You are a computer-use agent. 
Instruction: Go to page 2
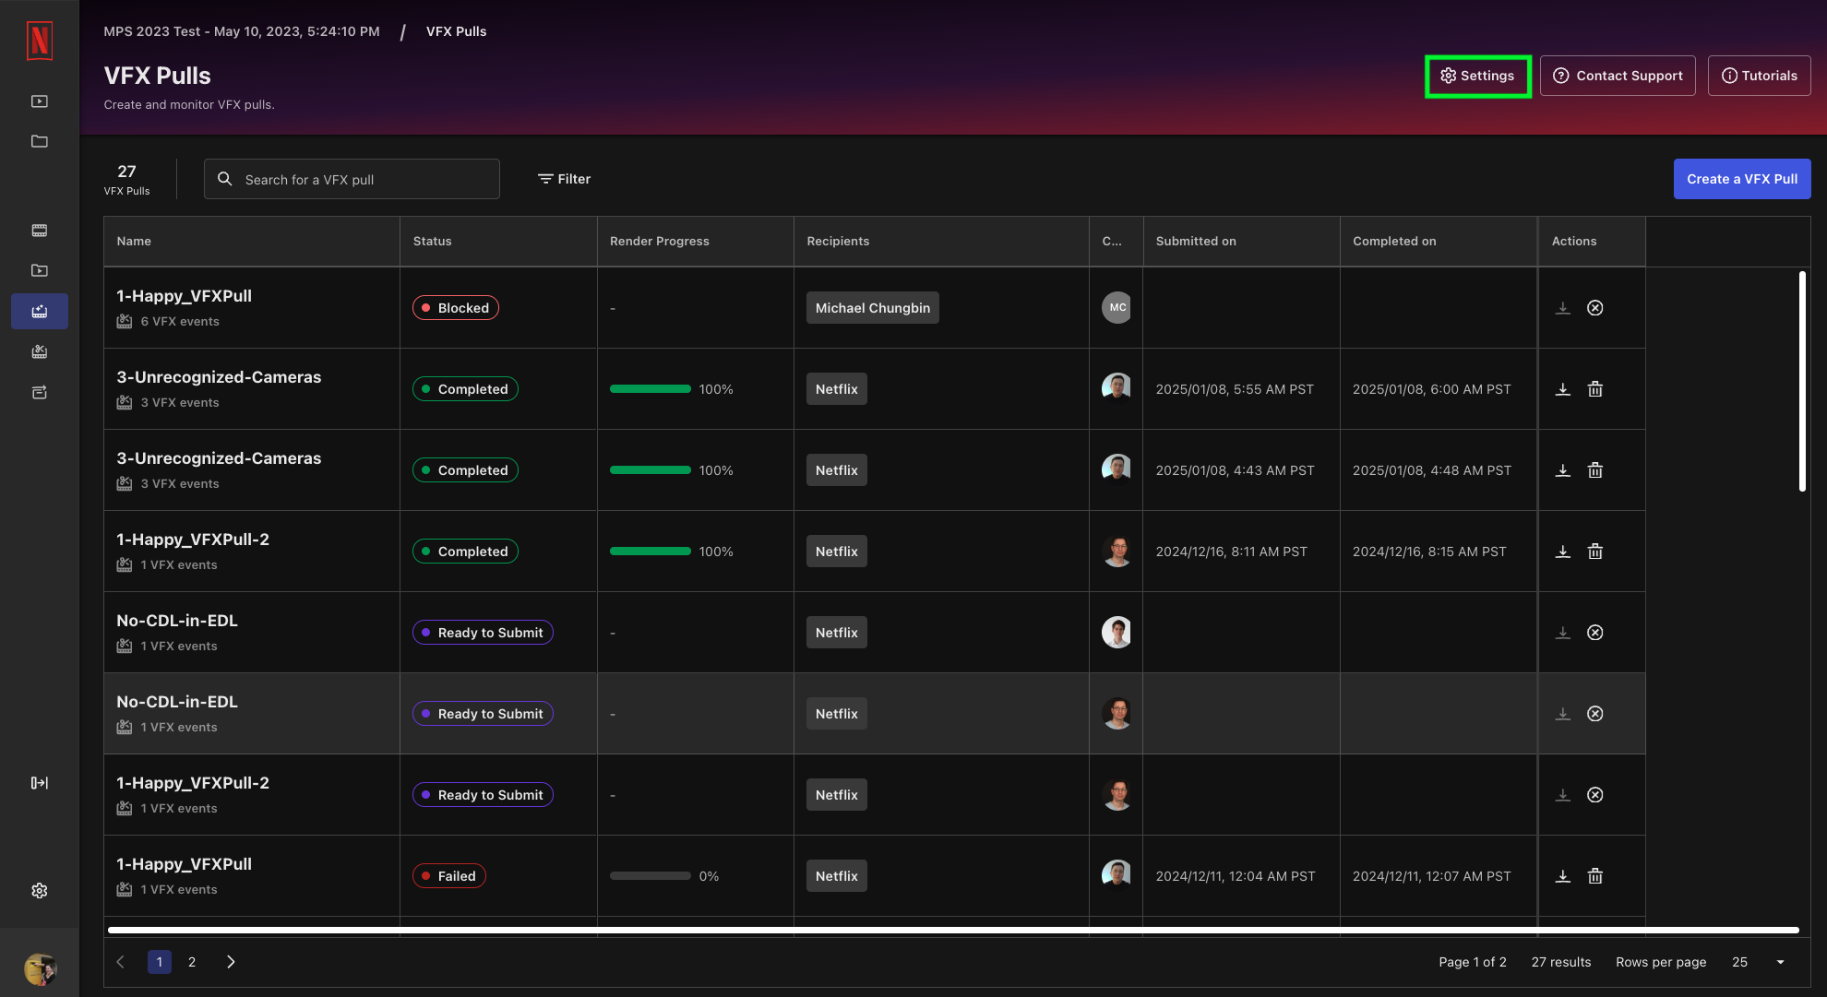(x=192, y=962)
